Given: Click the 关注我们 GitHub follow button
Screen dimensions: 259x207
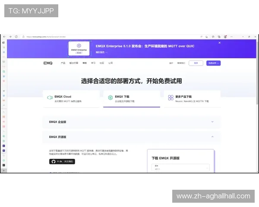Looking at the screenshot, I should click(x=68, y=161).
